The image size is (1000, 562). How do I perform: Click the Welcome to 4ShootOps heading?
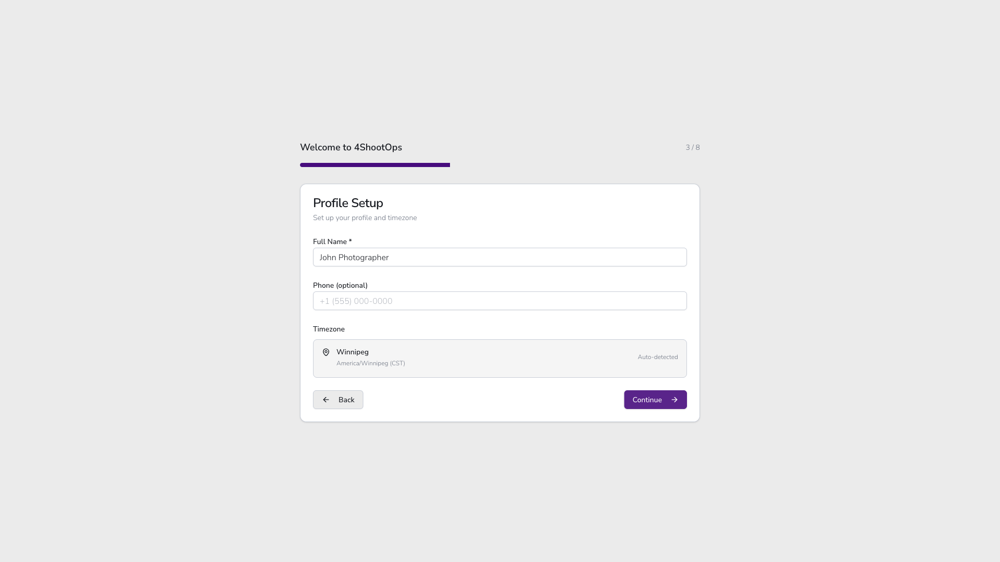tap(351, 147)
